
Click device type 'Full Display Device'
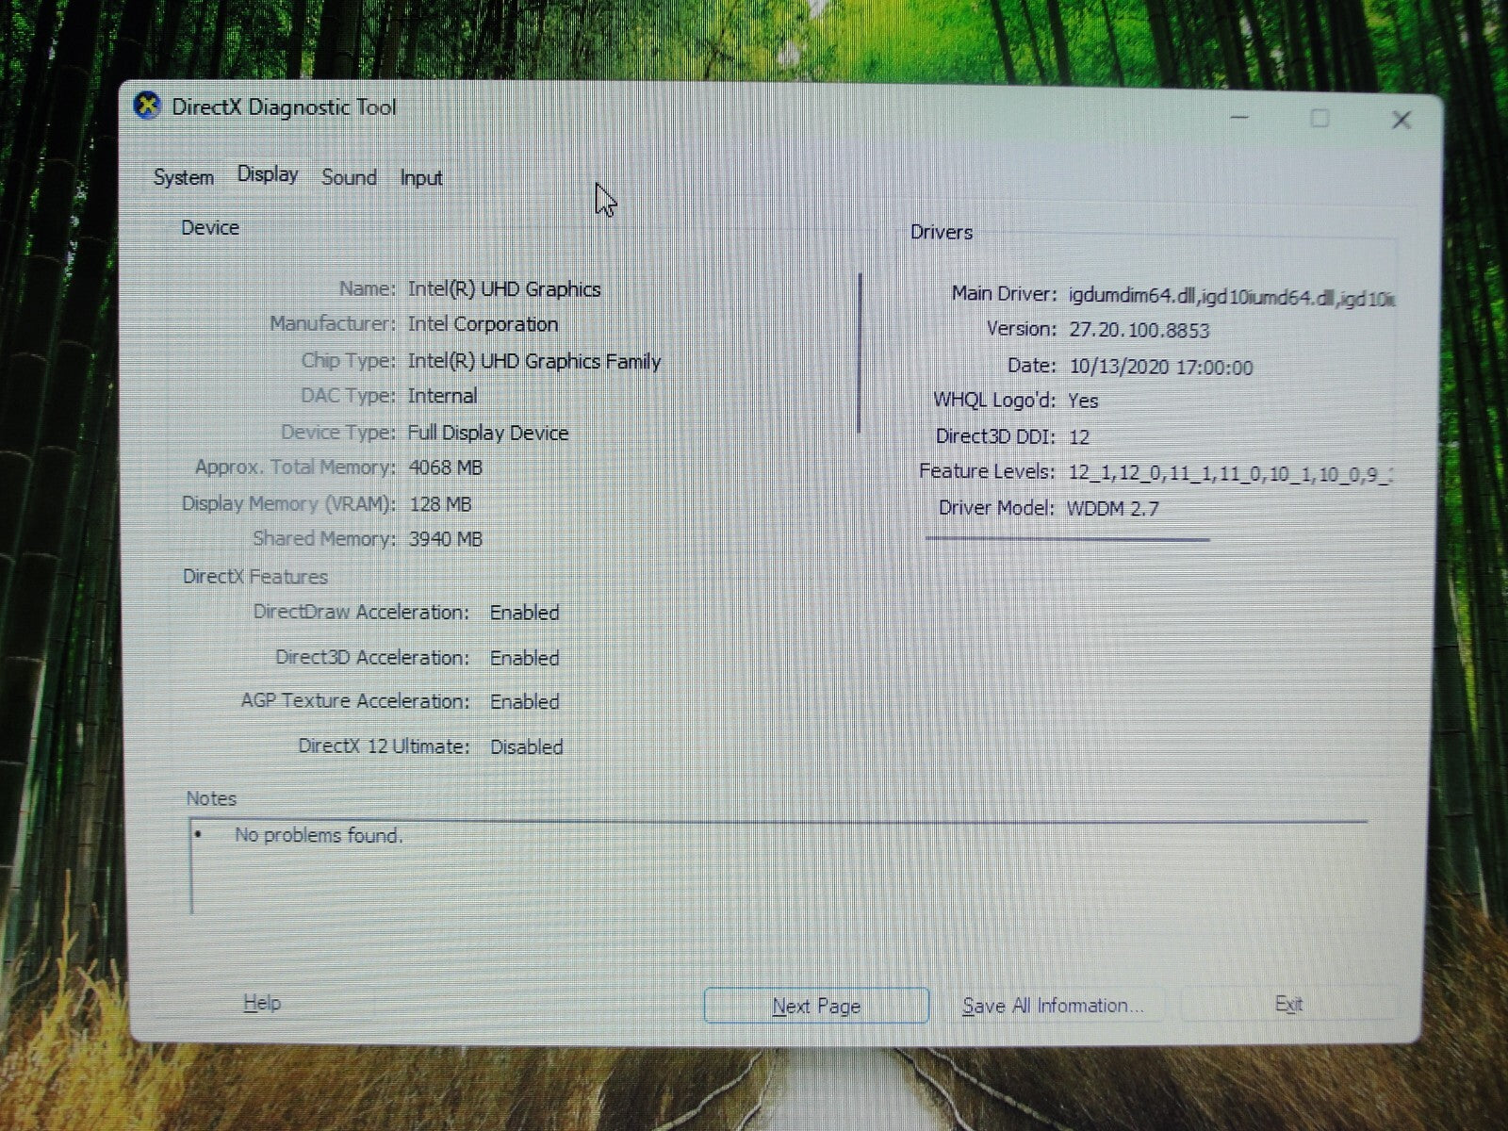point(488,433)
